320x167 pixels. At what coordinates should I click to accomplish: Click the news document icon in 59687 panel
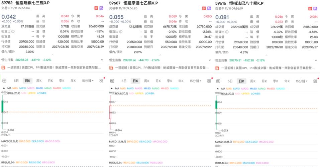coord(111,68)
